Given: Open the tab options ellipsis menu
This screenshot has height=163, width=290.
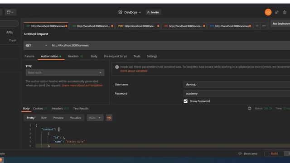Looking at the screenshot, I should [264, 26].
